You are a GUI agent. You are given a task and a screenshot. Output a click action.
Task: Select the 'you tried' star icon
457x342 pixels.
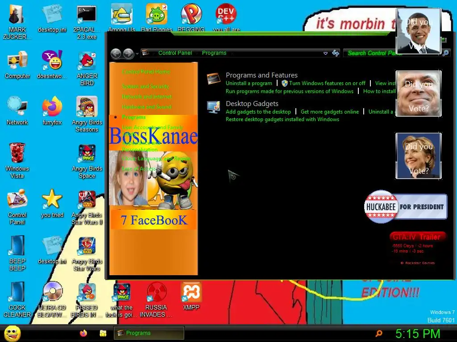tap(52, 204)
